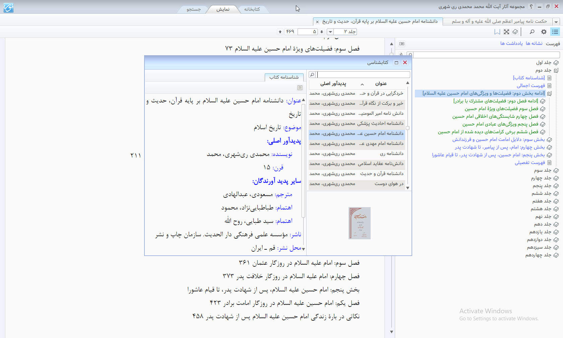Switch to the کتابخانه tab
Screen dimensions: 563x338
(x=252, y=9)
